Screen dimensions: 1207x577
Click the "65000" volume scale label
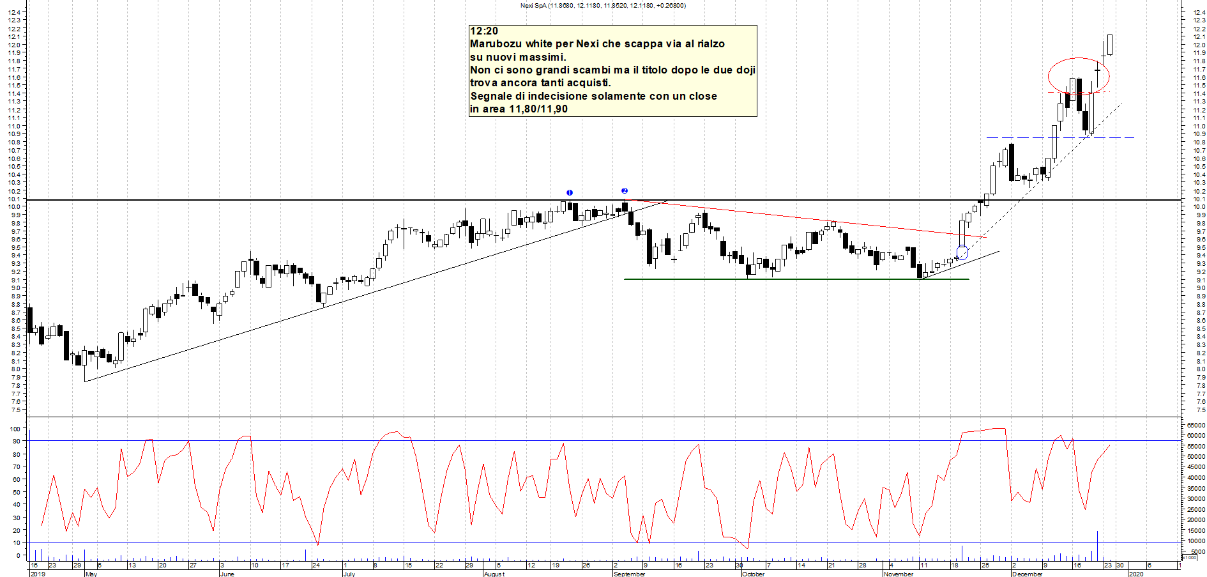[x=1196, y=425]
